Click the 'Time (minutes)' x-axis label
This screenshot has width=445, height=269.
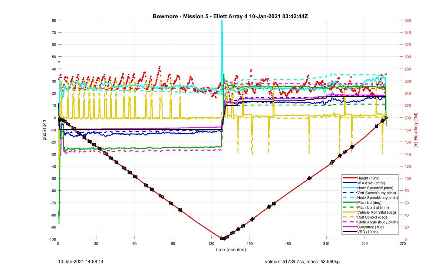(x=230, y=250)
